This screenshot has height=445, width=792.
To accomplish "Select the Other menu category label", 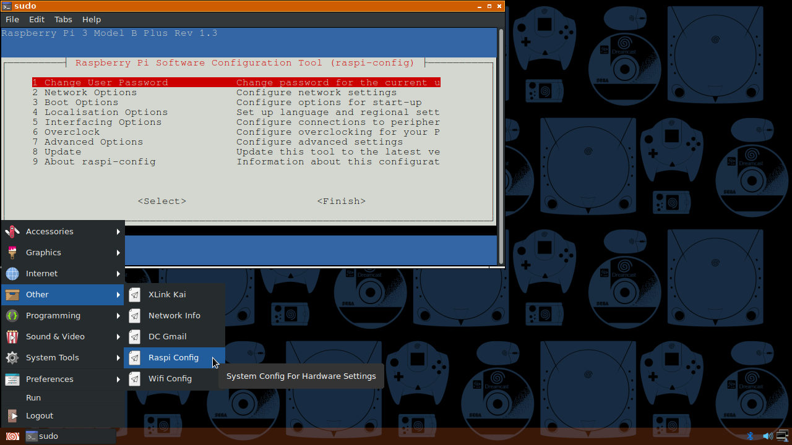I will point(37,295).
